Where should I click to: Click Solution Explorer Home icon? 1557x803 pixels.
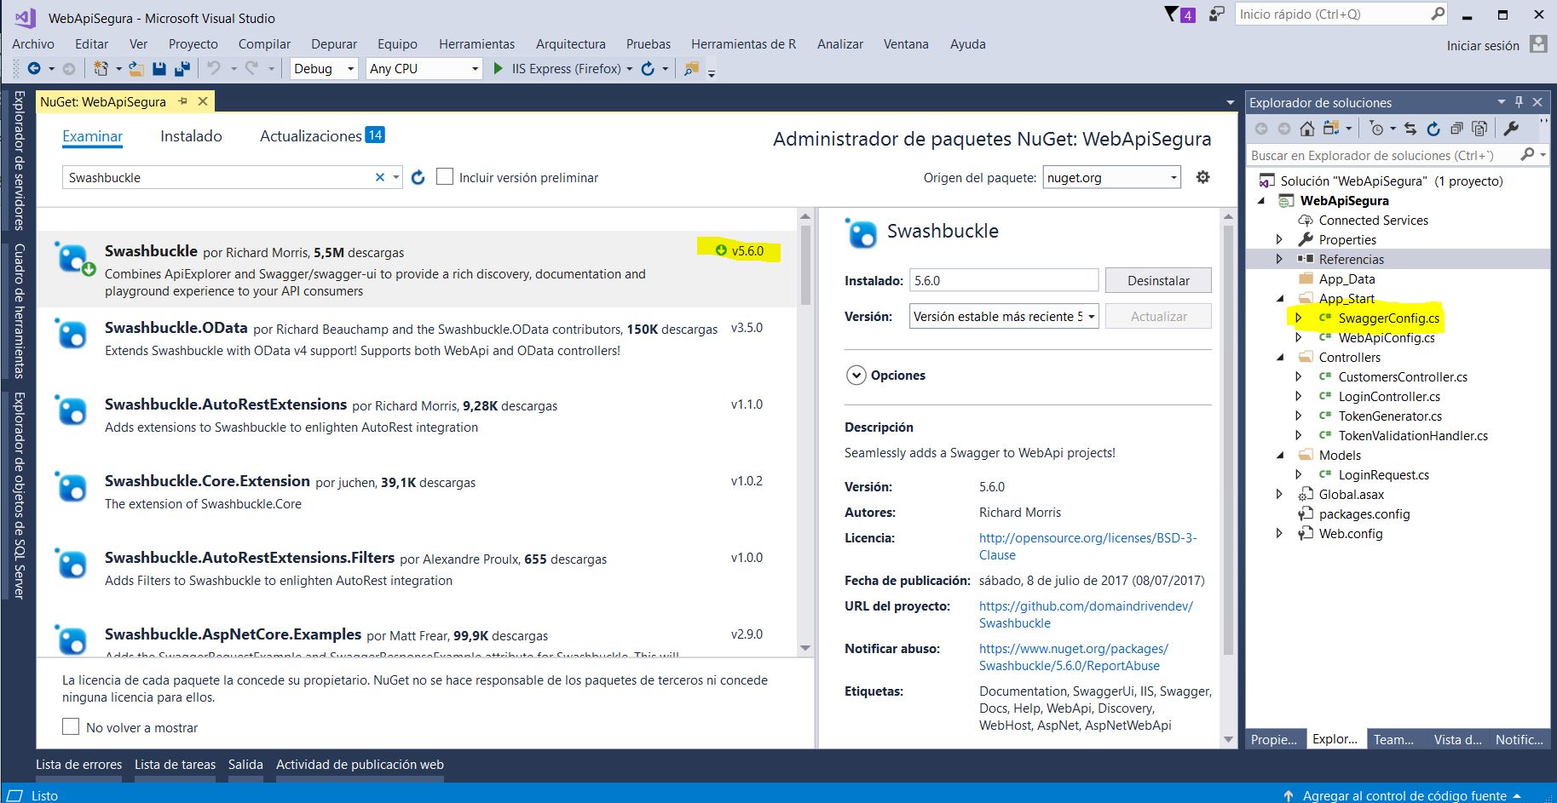coord(1307,129)
